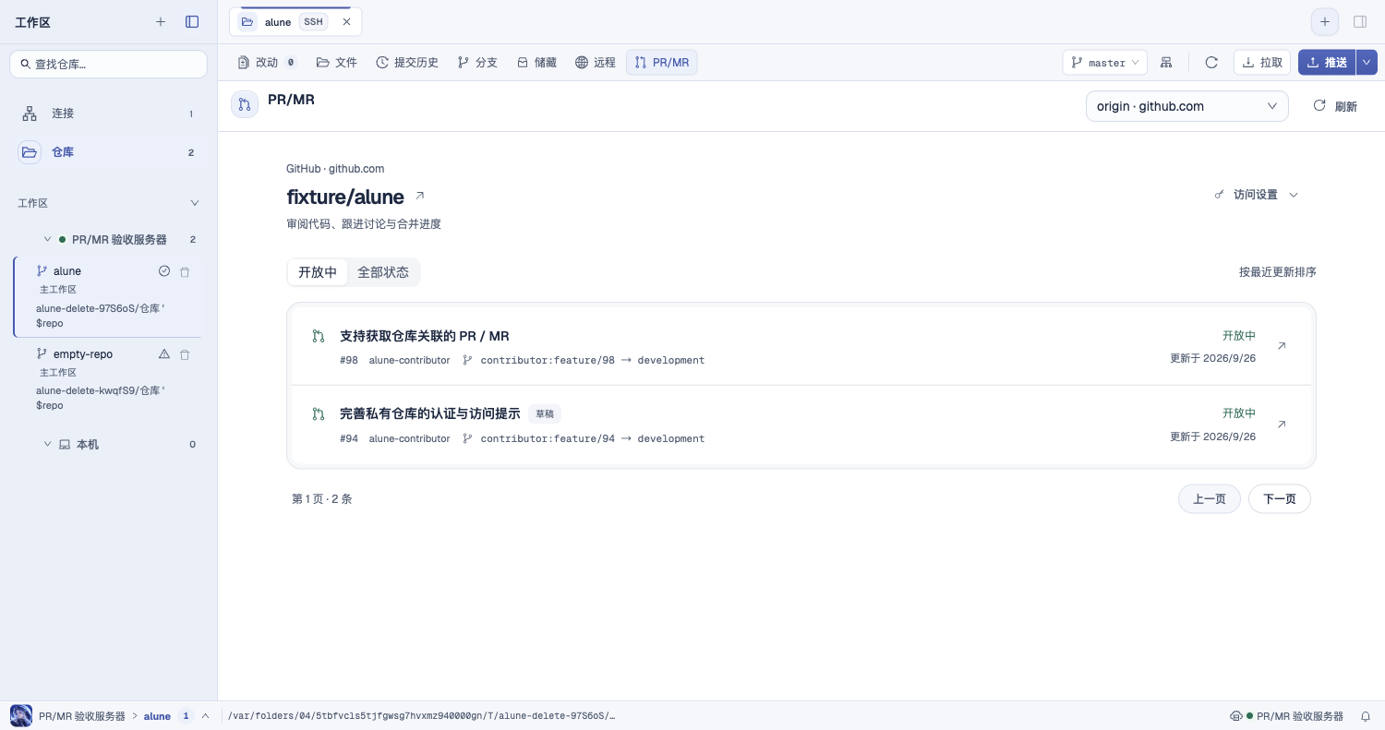The image size is (1385, 730).
Task: Open the 连接 section in sidebar
Action: pyautogui.click(x=108, y=114)
